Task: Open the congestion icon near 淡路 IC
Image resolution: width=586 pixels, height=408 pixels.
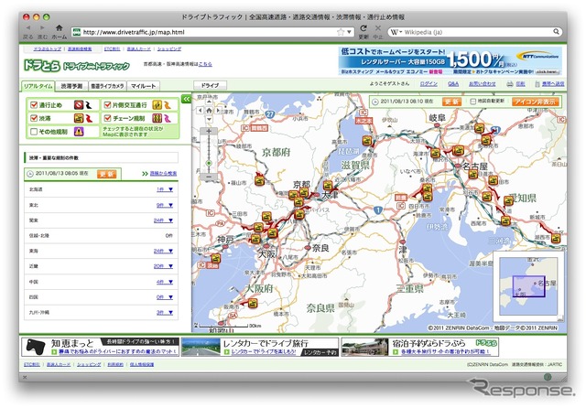Action: 216,258
